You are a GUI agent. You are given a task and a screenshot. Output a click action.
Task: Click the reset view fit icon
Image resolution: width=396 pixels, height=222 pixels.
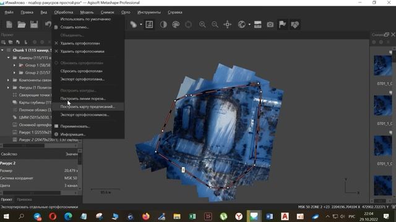227,25
